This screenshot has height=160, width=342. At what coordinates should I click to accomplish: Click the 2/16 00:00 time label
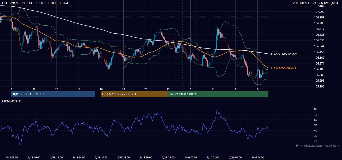[191, 158]
